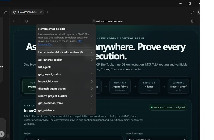Collapse 'Herramientas del sitio disponibles (8)'
Image resolution: width=214 pixels, height=140 pixels.
click(x=66, y=52)
